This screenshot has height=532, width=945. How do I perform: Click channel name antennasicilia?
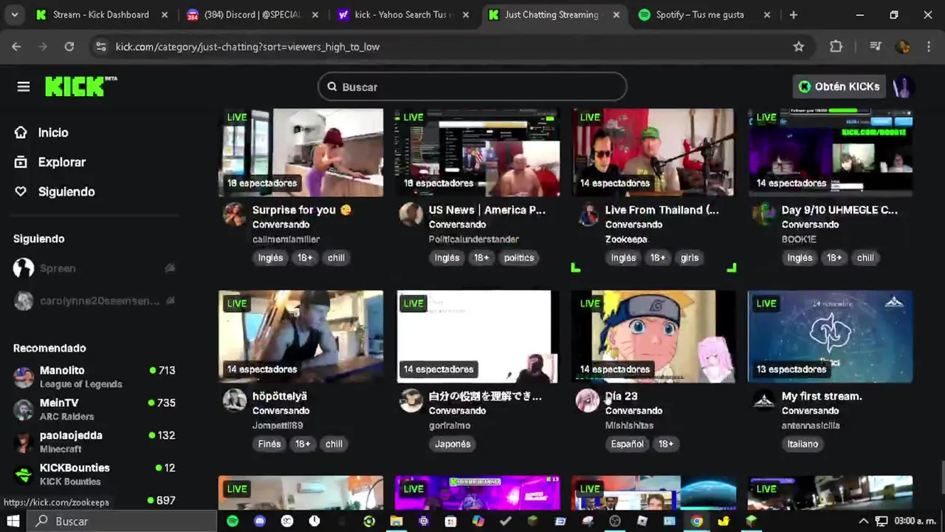pyautogui.click(x=811, y=426)
